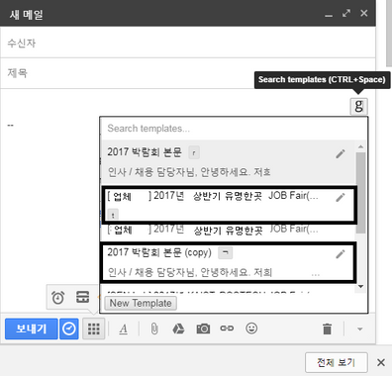Edit the '2017 박람회 본문 (copy)' template pencil
Screen dimensions: 392x376
click(341, 254)
